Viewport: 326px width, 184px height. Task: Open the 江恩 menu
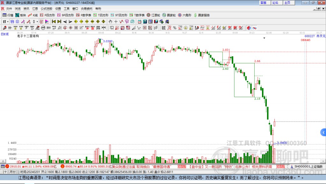35,9
